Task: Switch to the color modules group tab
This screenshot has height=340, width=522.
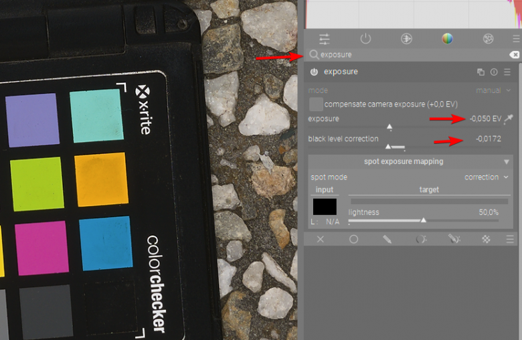Action: [x=447, y=39]
